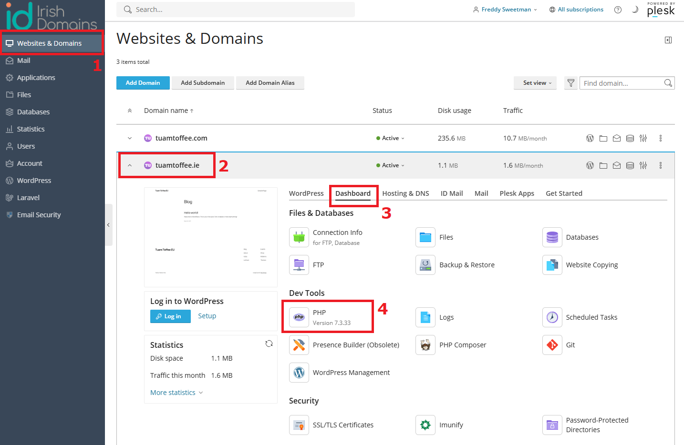Collapse all domains chevron in header
684x445 pixels.
pos(130,111)
